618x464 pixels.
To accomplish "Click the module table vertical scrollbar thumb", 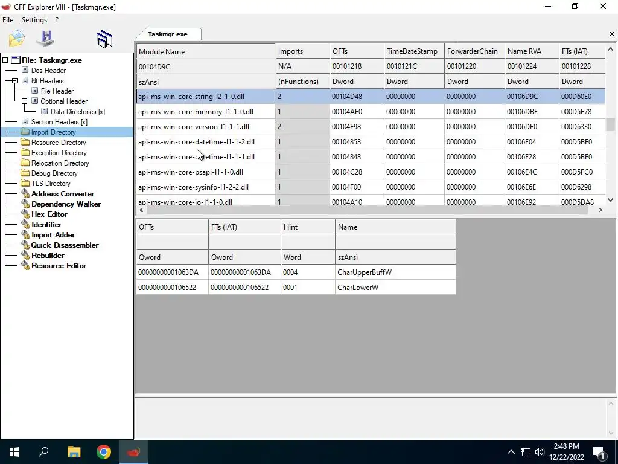I will click(610, 124).
